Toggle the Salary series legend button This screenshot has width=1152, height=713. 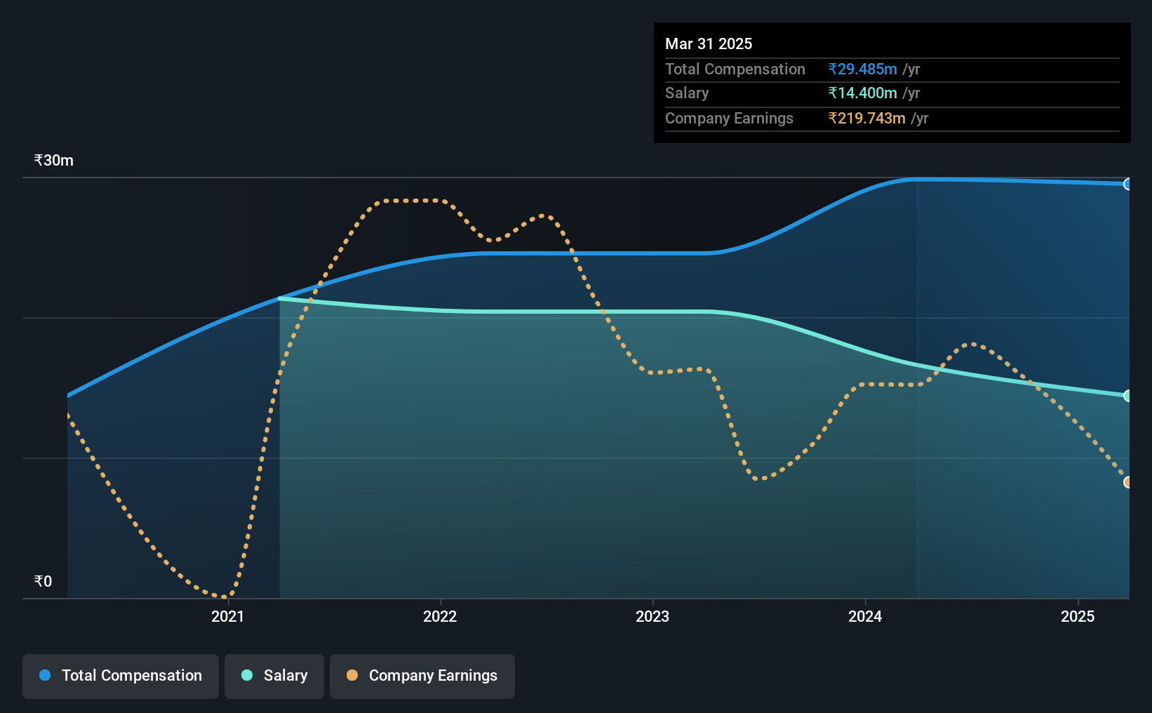274,676
